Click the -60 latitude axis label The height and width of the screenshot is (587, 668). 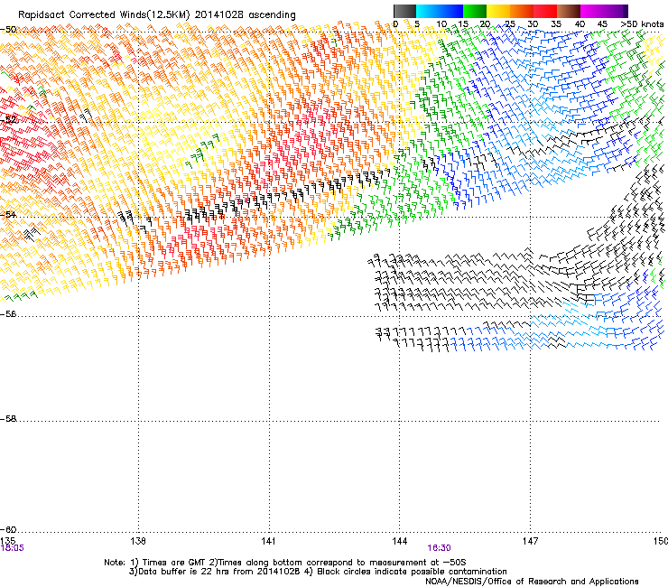point(8,529)
